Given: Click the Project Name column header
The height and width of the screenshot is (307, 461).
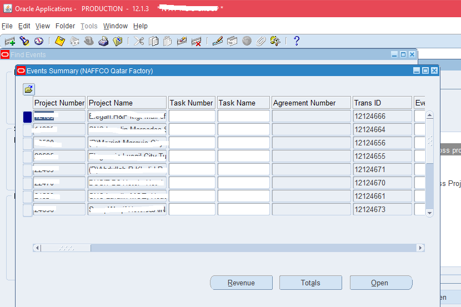Looking at the screenshot, I should [127, 103].
